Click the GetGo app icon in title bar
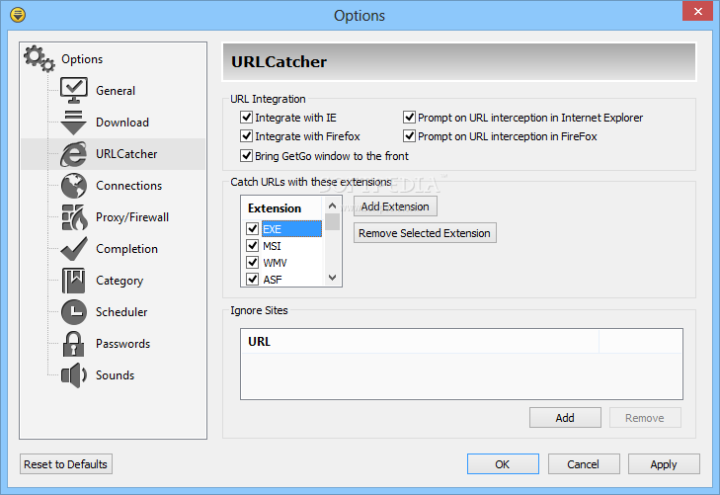The width and height of the screenshot is (720, 495). 18,15
